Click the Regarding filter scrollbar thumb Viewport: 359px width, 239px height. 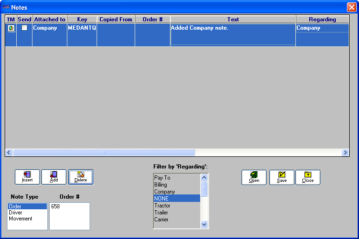click(x=204, y=189)
